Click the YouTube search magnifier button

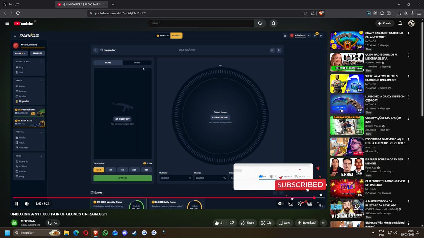coord(260,23)
